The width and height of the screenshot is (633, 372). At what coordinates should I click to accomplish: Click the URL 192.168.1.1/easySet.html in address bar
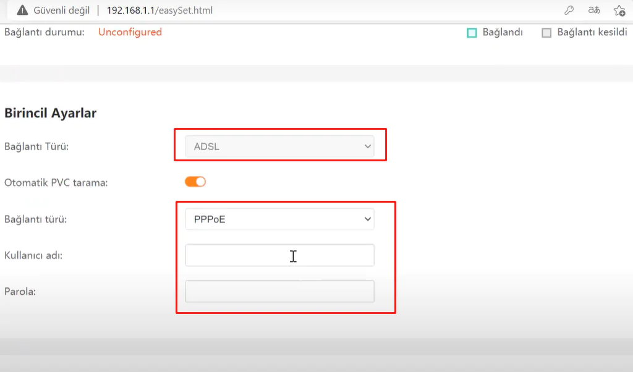[x=159, y=11]
